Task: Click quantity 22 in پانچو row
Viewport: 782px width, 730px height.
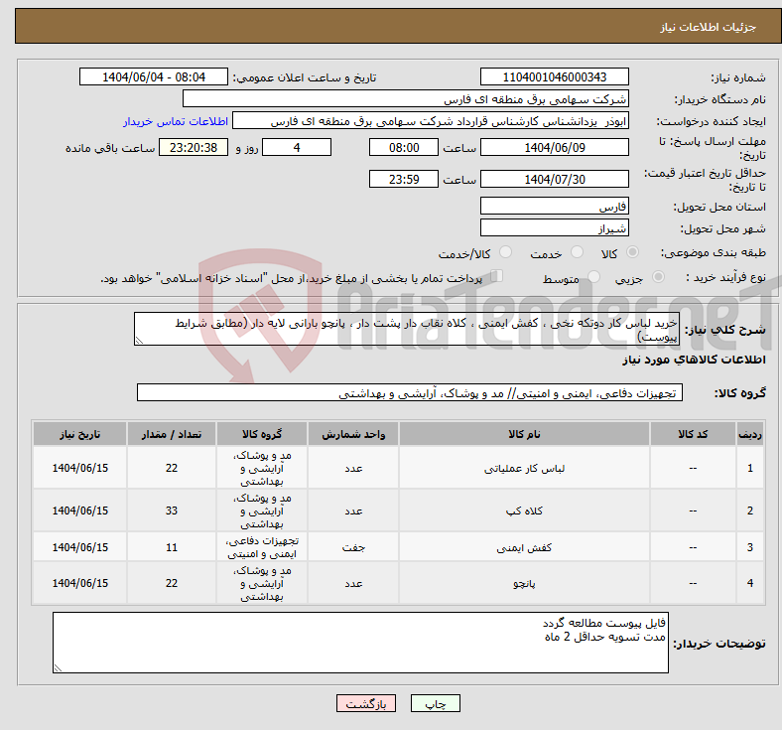Action: 172,583
